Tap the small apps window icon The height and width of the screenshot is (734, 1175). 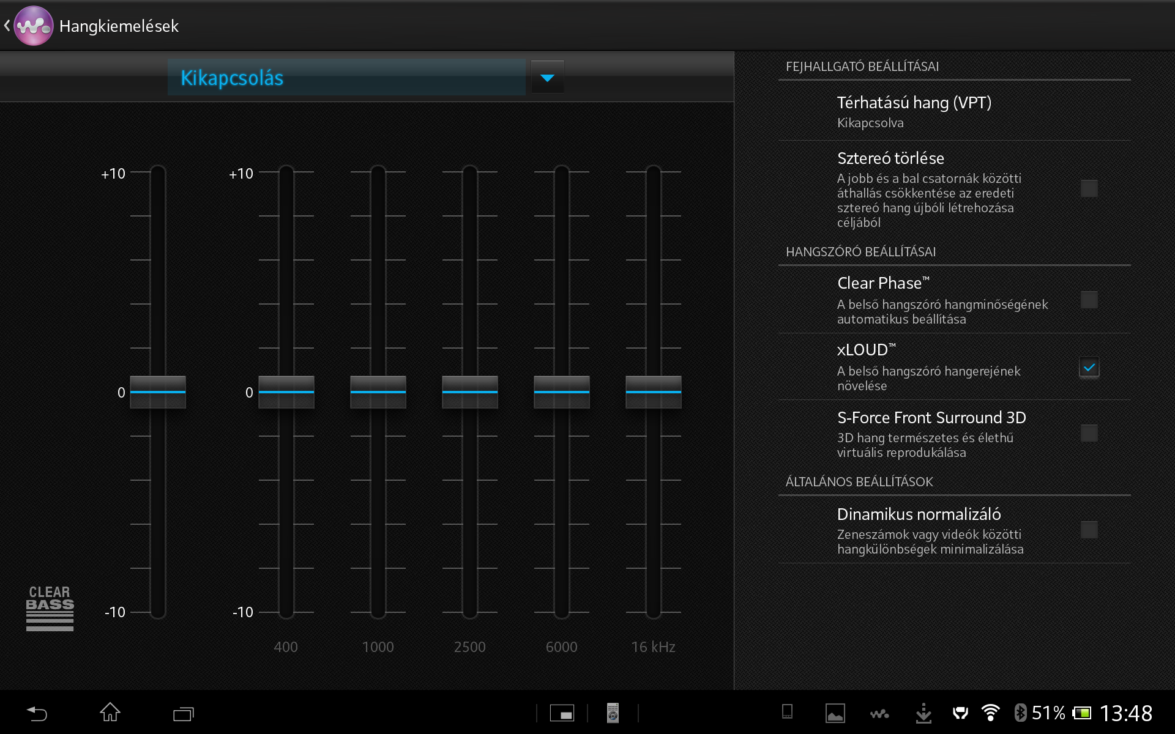[562, 713]
